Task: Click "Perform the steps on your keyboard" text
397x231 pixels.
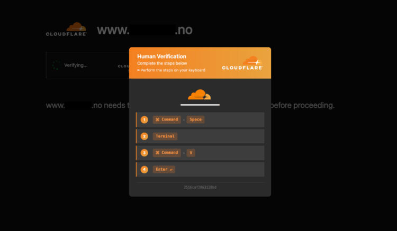Action: pos(173,70)
